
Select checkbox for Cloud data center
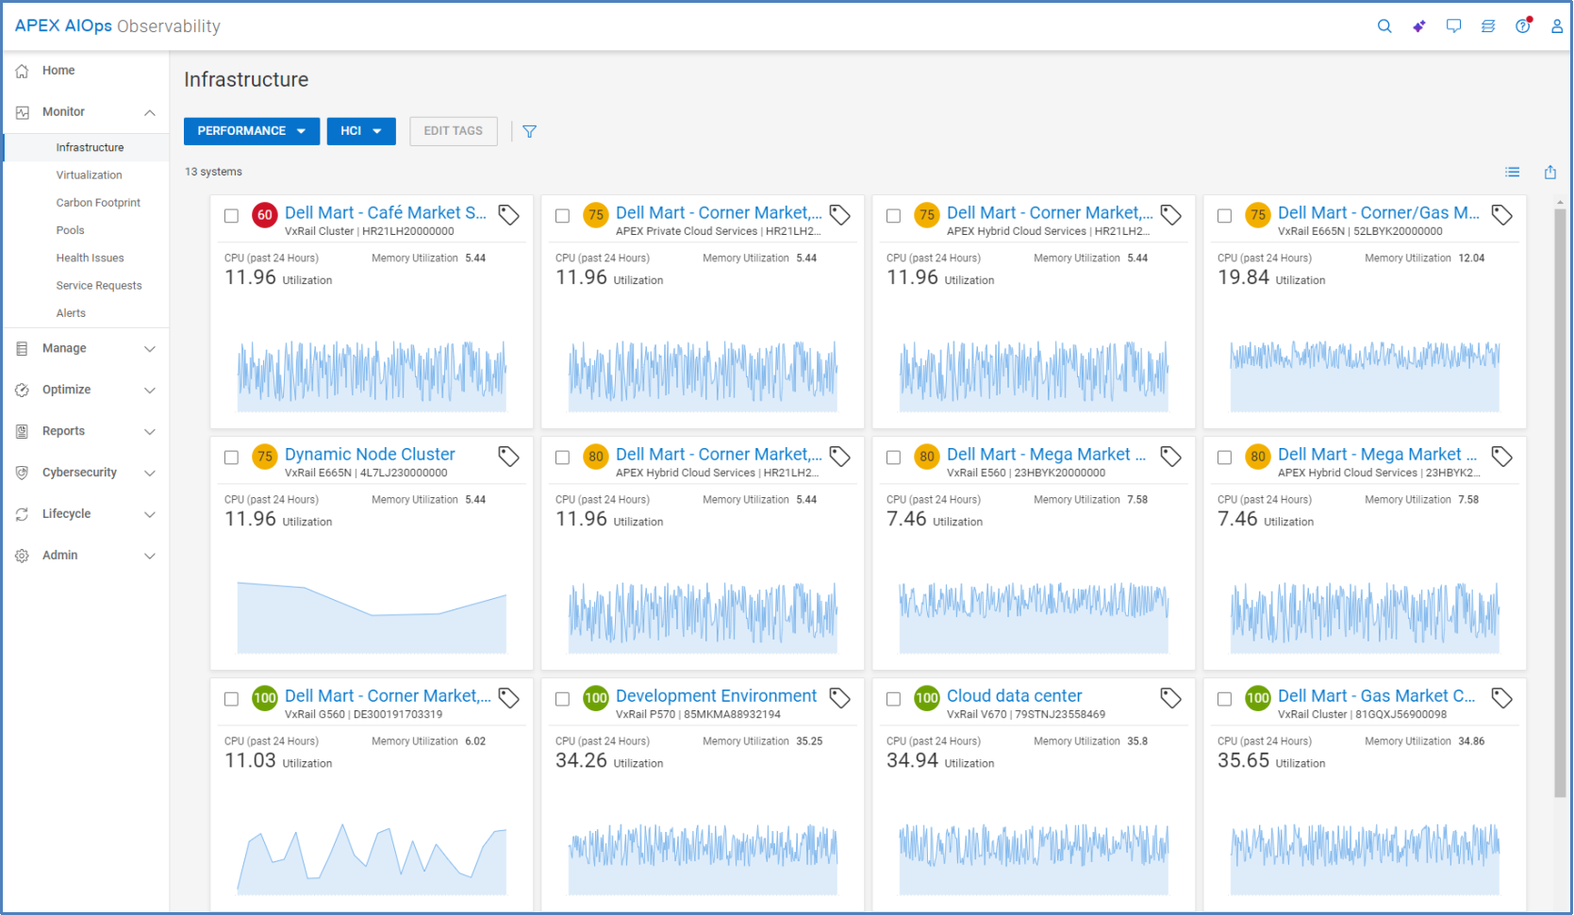[893, 699]
